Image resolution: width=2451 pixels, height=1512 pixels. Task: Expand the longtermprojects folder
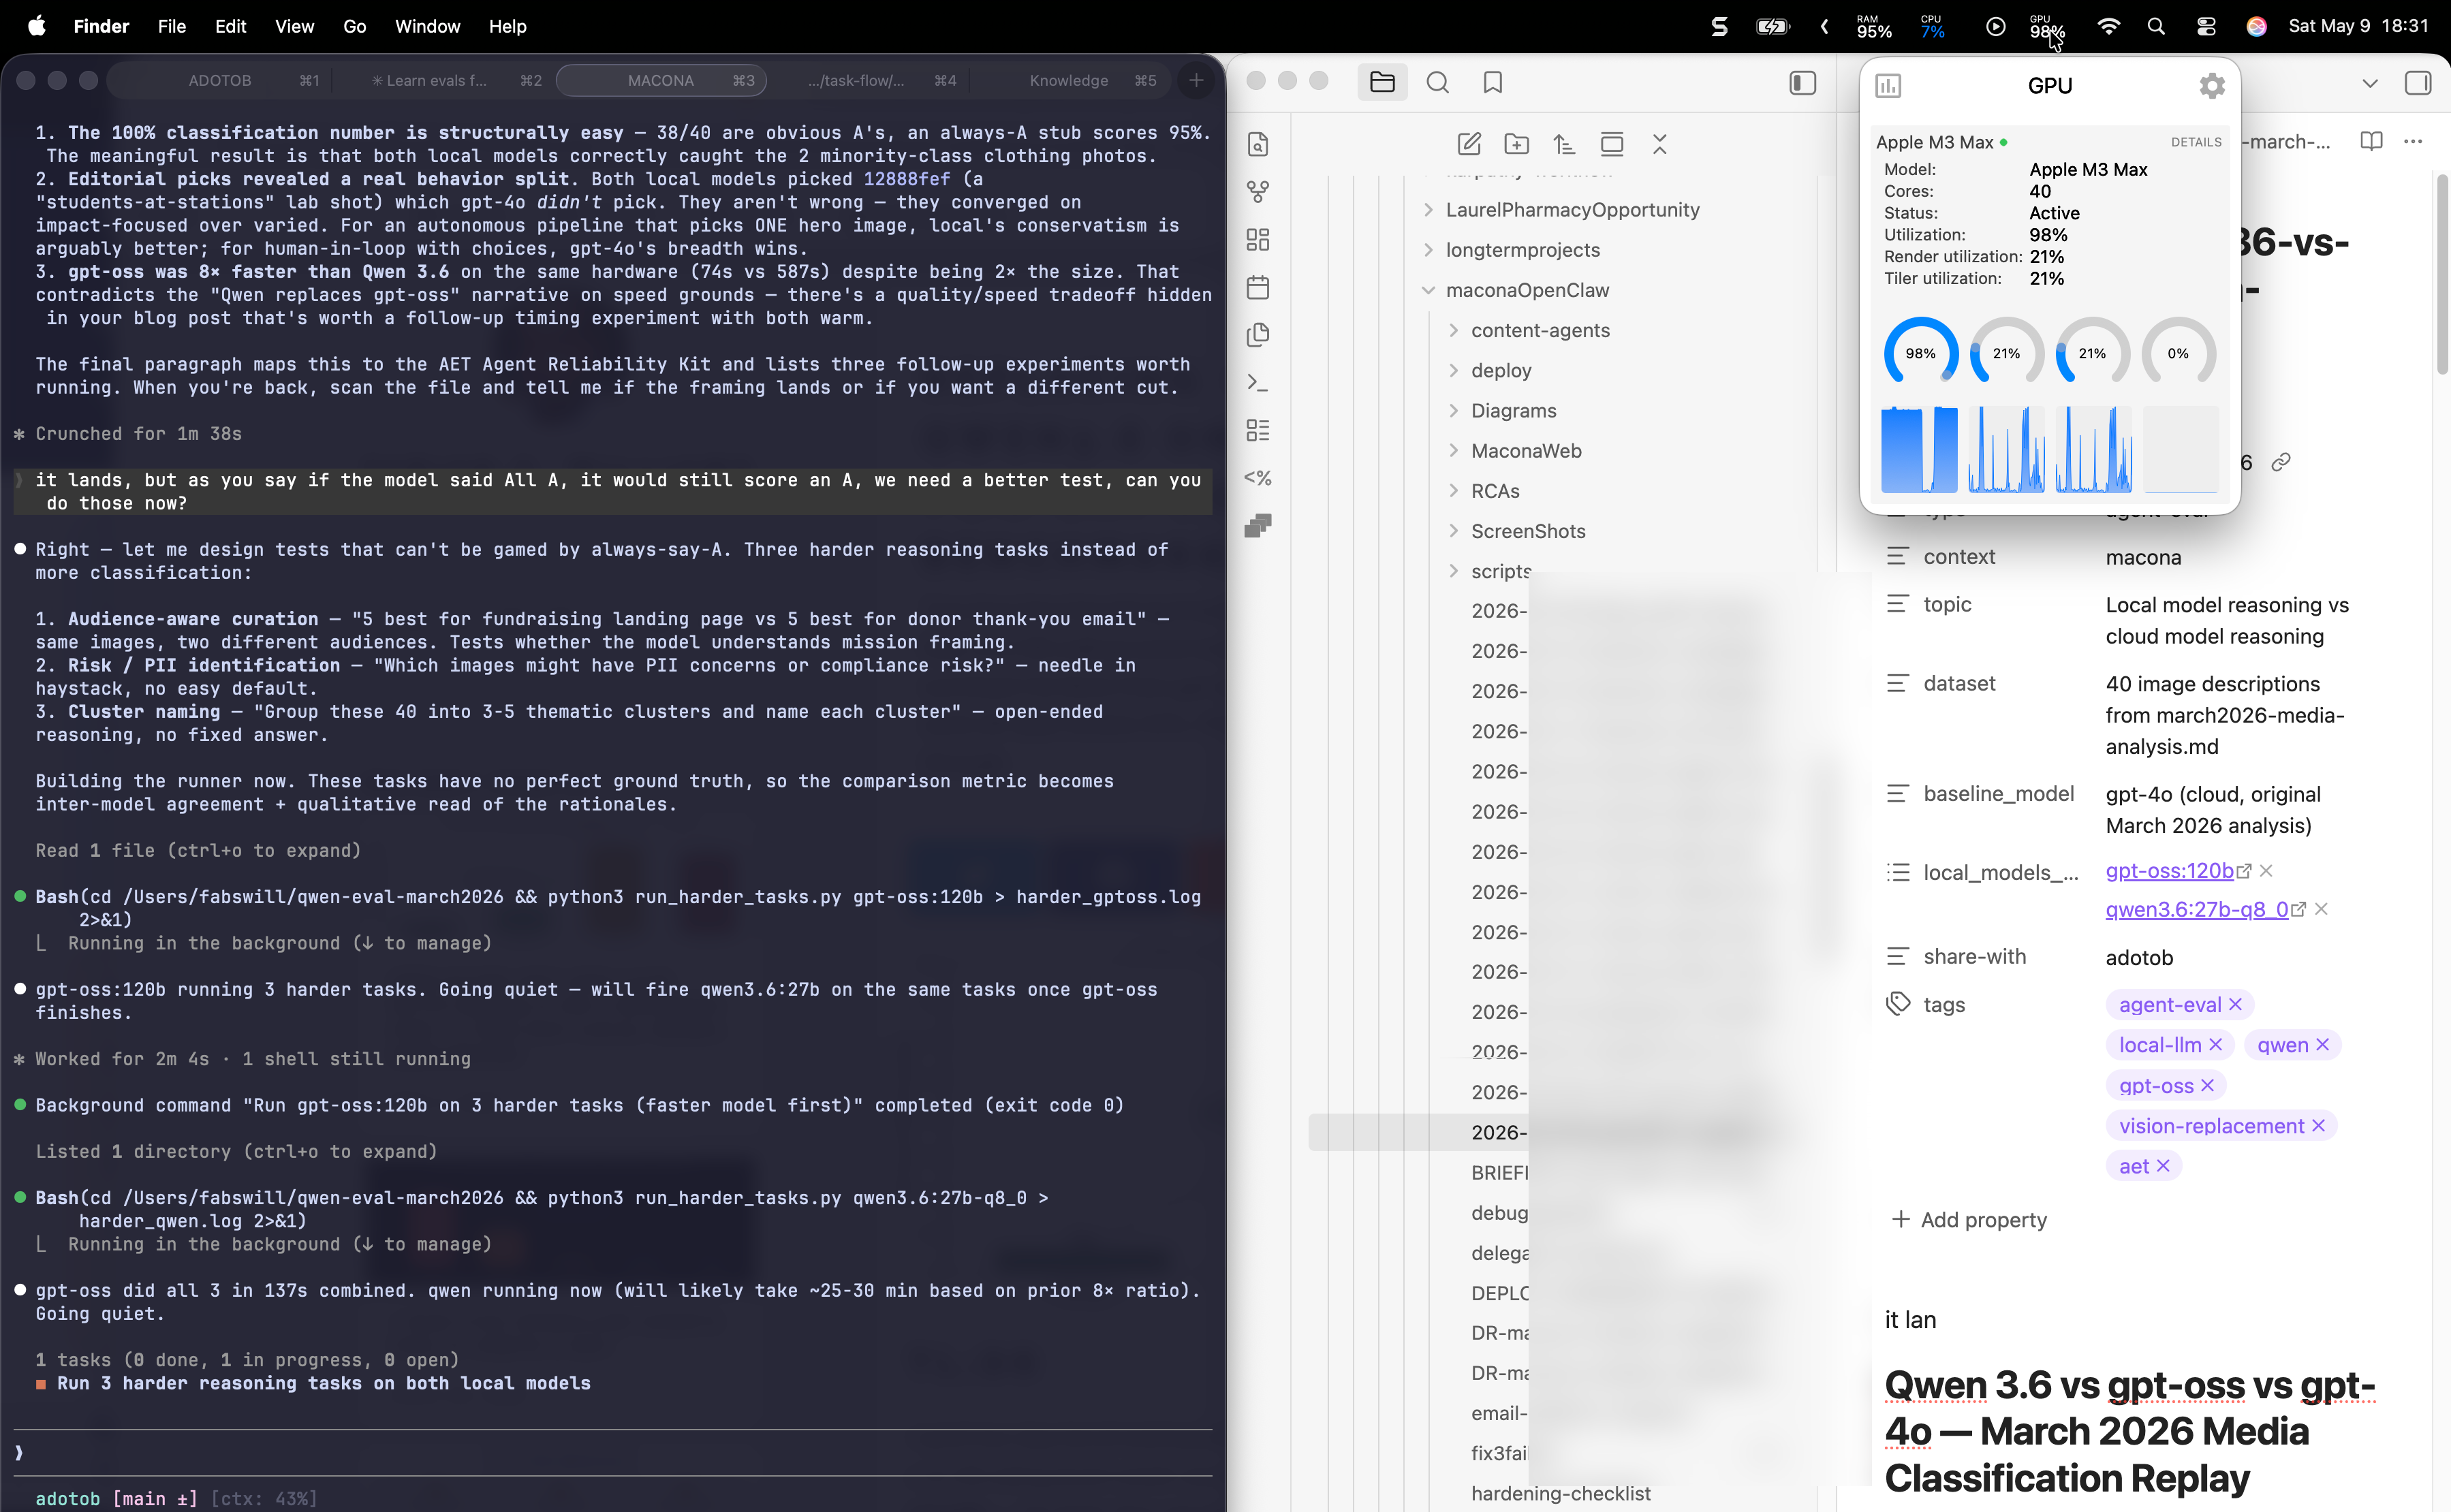point(1428,249)
